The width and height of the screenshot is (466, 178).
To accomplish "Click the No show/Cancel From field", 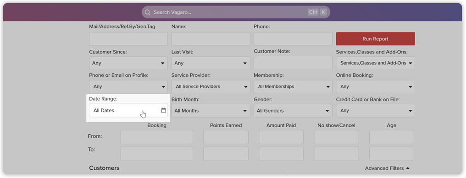I will click(336, 137).
